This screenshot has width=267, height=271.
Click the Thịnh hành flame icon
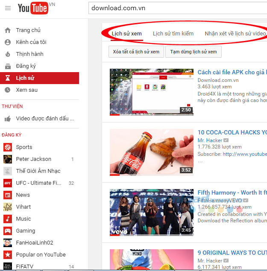8,54
